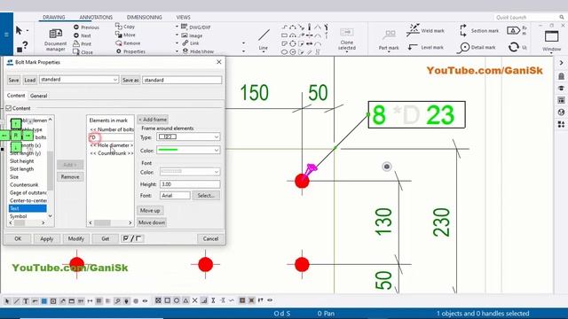Viewport: 568px width, 319px height.
Task: Insert a DWG/DXF file
Action: point(195,27)
